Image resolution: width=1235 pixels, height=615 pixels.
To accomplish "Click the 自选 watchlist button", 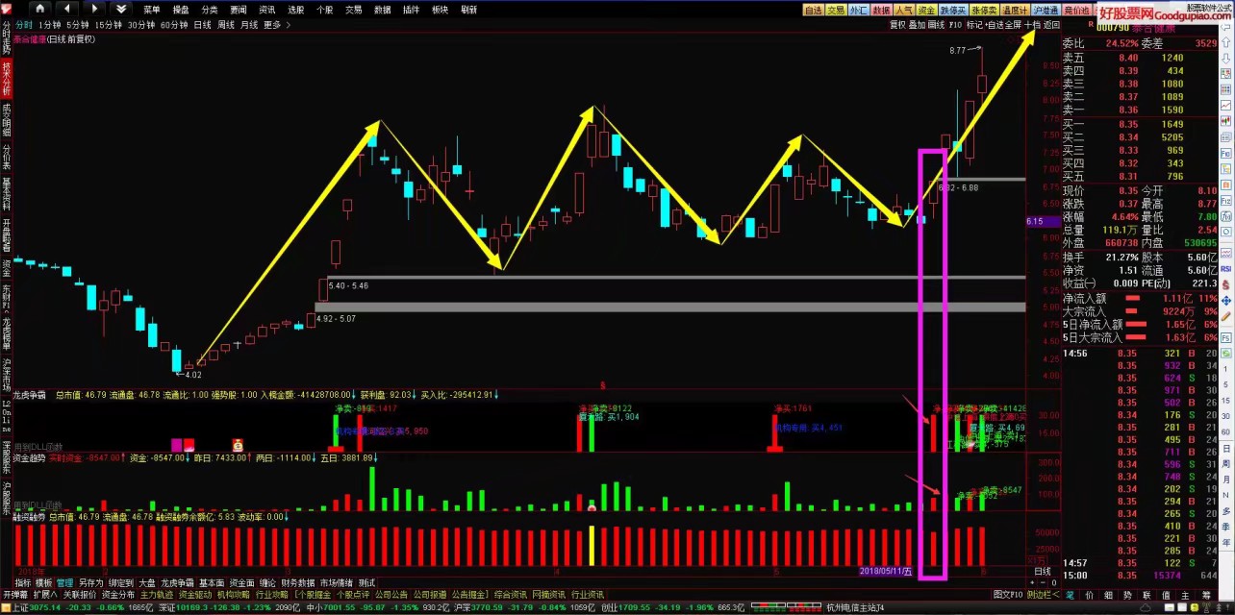I will click(813, 10).
